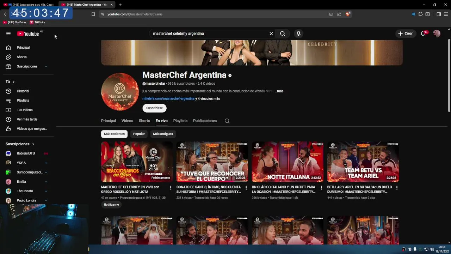The width and height of the screenshot is (451, 254).
Task: Open options menu for Un clásico italiano video
Action: pyautogui.click(x=321, y=188)
